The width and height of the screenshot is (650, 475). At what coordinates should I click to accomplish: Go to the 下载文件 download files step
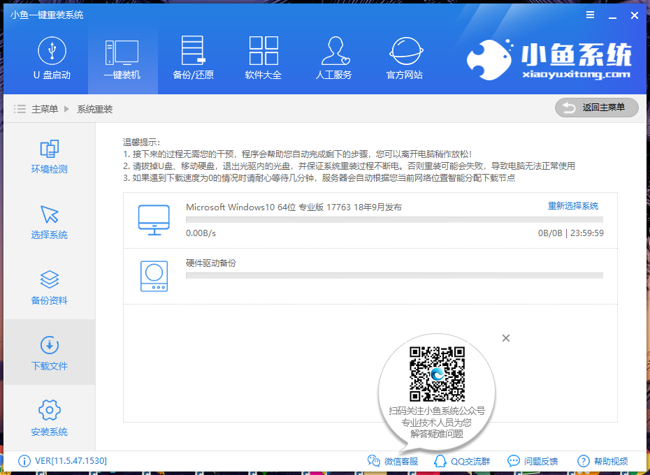click(50, 353)
